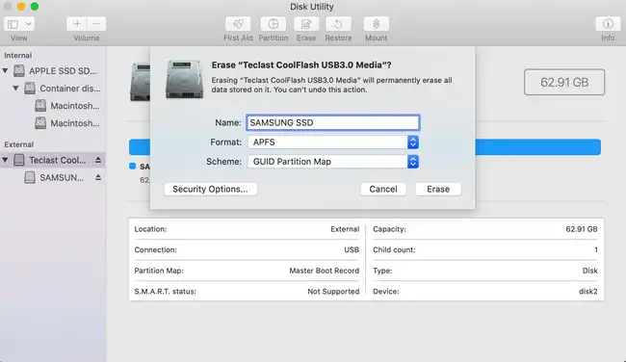Viewport: 626px width, 362px height.
Task: Click the large drive icon in dialog
Action: tap(185, 79)
